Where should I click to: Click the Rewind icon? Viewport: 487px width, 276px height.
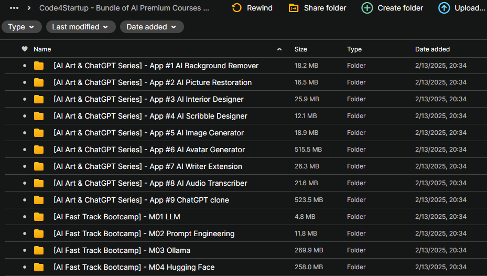[236, 8]
